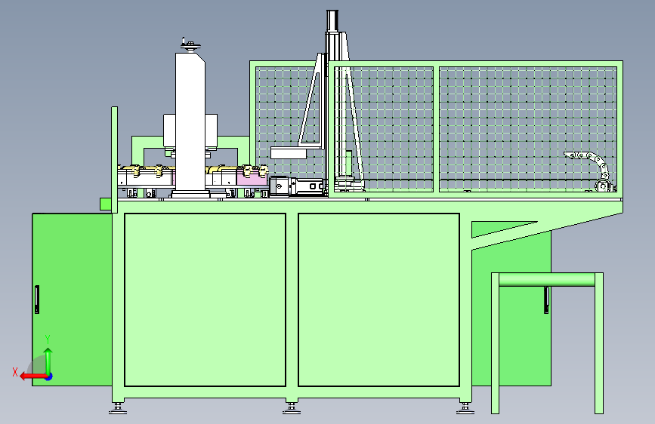This screenshot has height=424, width=655.
Task: Select the rightmost leveling foot under the frame
Action: tap(465, 408)
